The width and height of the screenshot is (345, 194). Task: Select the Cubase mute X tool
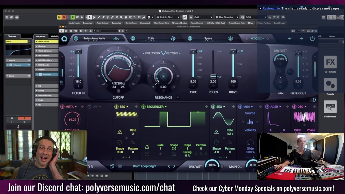(x=116, y=17)
